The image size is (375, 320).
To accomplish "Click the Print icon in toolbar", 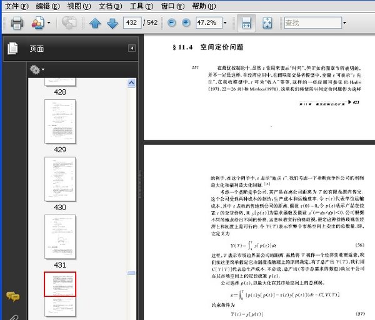I will click(17, 23).
